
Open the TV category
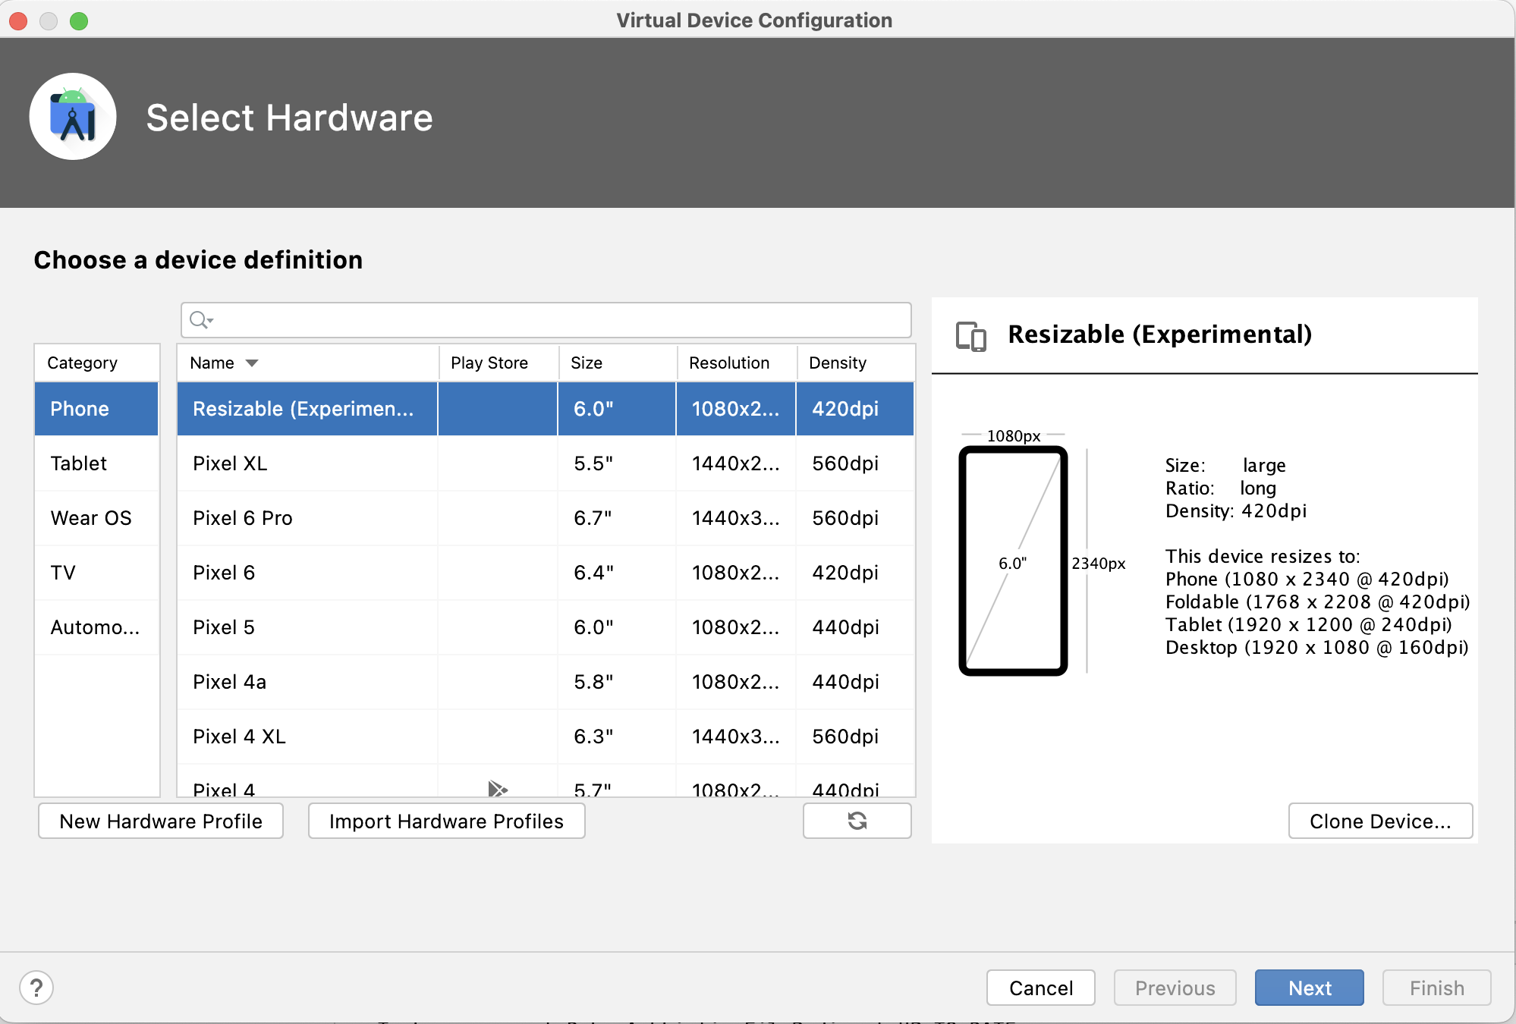(64, 573)
